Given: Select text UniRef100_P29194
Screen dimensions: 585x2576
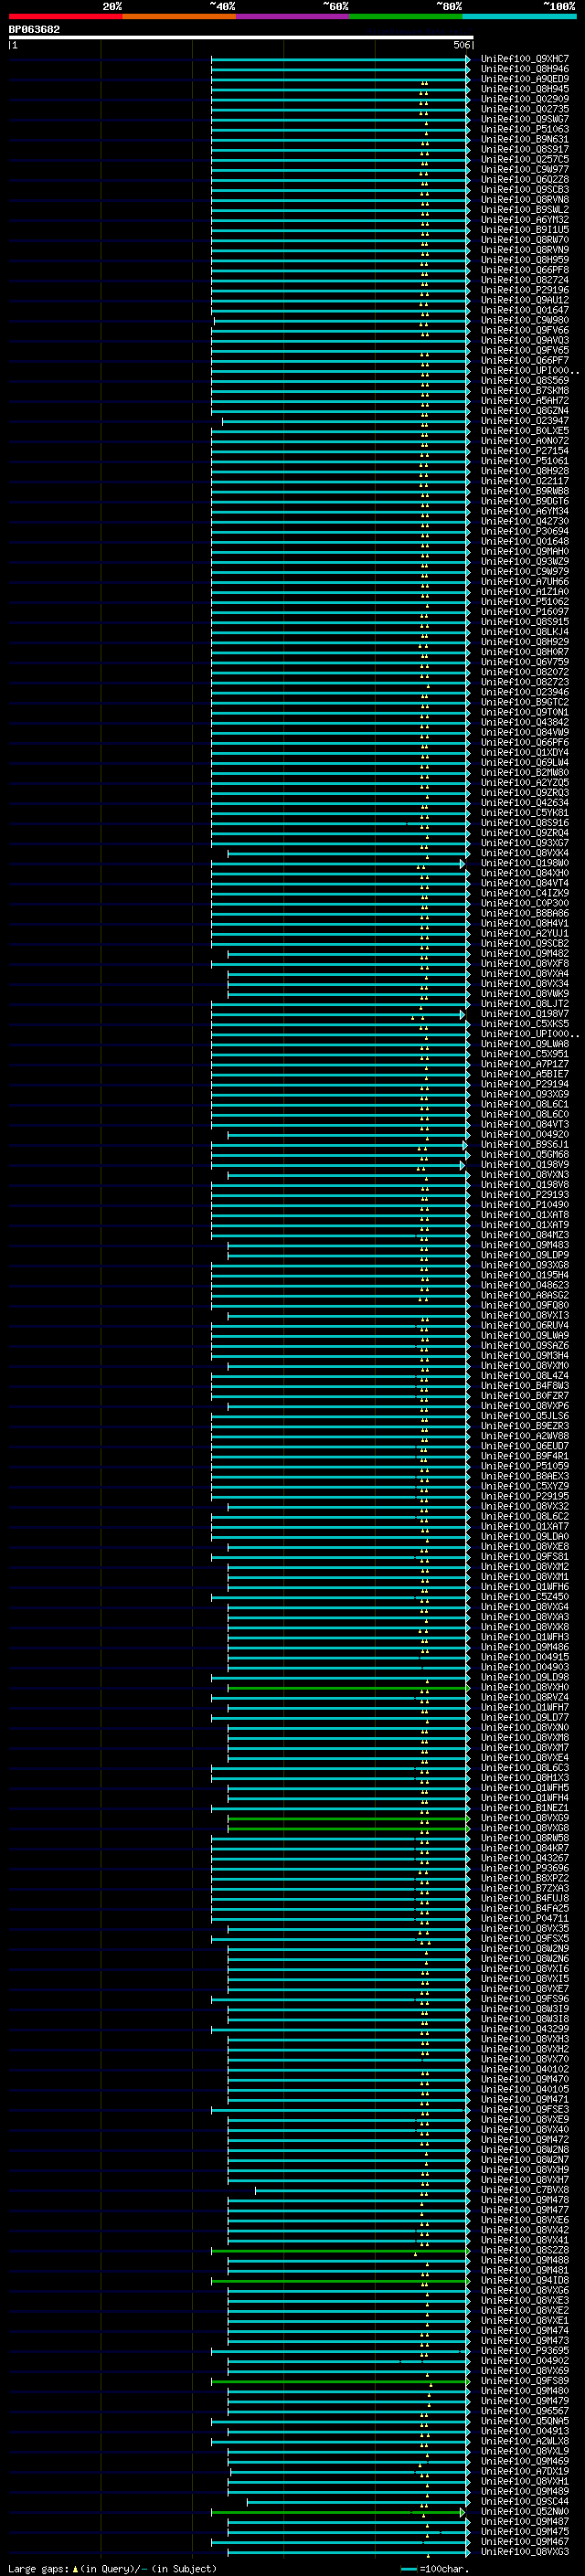Looking at the screenshot, I should pyautogui.click(x=525, y=1084).
